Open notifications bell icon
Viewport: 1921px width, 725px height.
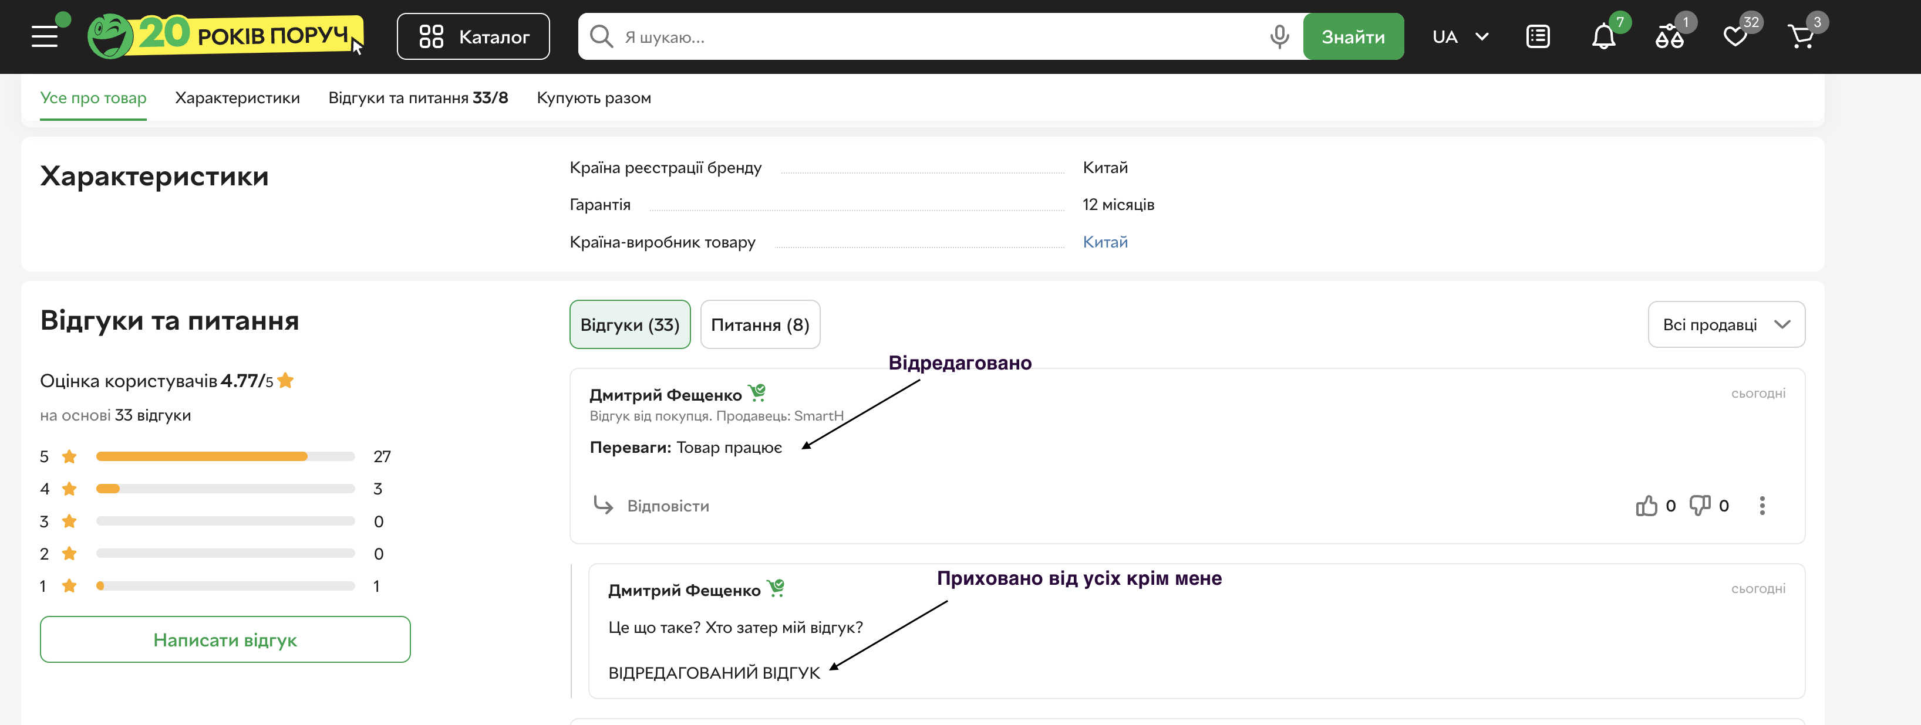[x=1603, y=36]
